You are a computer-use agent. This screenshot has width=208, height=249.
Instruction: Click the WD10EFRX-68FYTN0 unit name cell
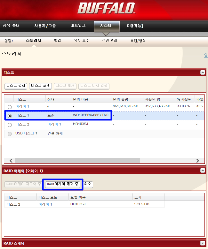pos(91,115)
